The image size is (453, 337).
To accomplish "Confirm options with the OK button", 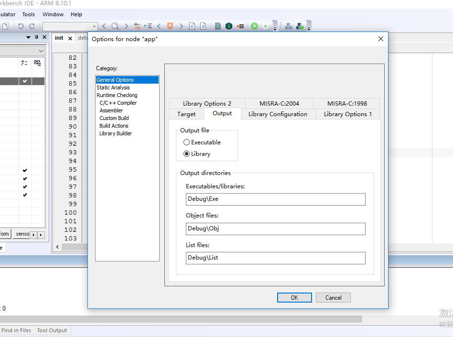I will point(294,297).
